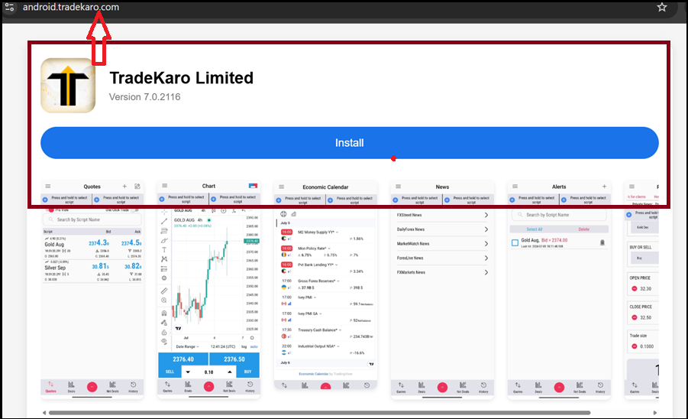Open site information icon in address bar

pos(8,7)
